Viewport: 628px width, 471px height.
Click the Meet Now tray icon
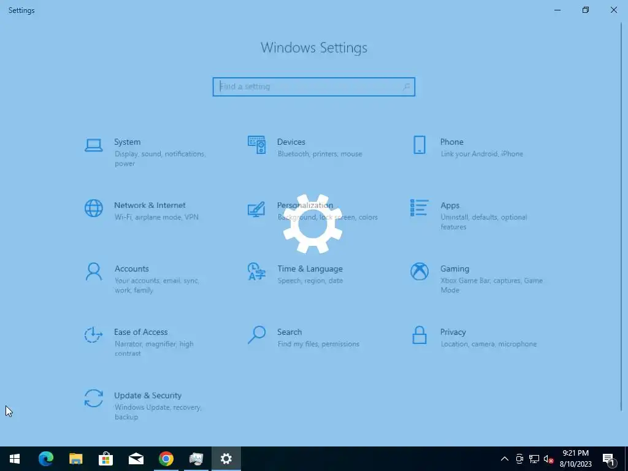click(x=519, y=459)
